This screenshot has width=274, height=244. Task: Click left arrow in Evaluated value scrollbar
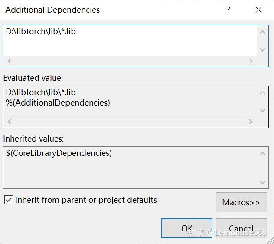(x=10, y=122)
